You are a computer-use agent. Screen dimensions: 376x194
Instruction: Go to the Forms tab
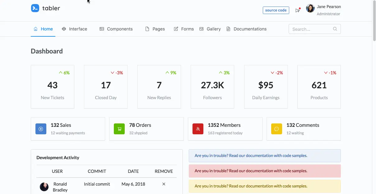point(183,29)
